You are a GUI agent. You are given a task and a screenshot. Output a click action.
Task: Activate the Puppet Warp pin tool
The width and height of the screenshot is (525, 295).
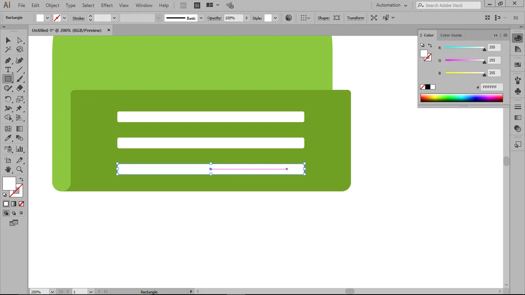pos(19,109)
